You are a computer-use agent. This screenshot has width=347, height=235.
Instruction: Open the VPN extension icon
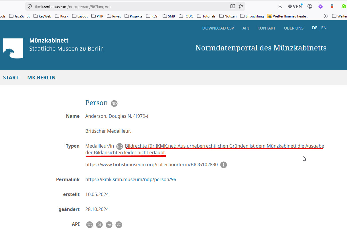[x=295, y=6]
